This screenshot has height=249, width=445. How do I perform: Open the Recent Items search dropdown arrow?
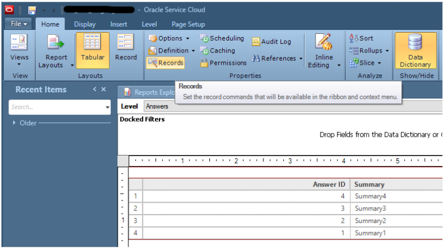coord(107,108)
